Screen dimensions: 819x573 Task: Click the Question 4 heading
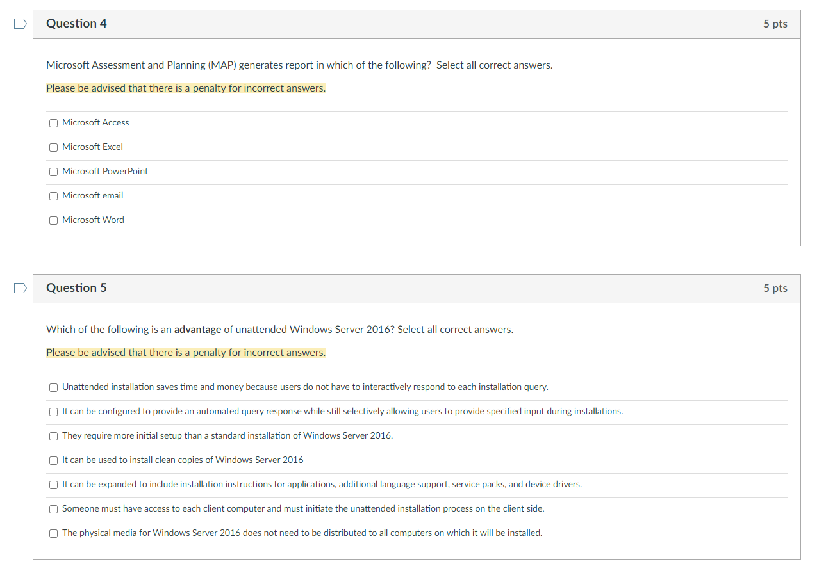coord(76,24)
